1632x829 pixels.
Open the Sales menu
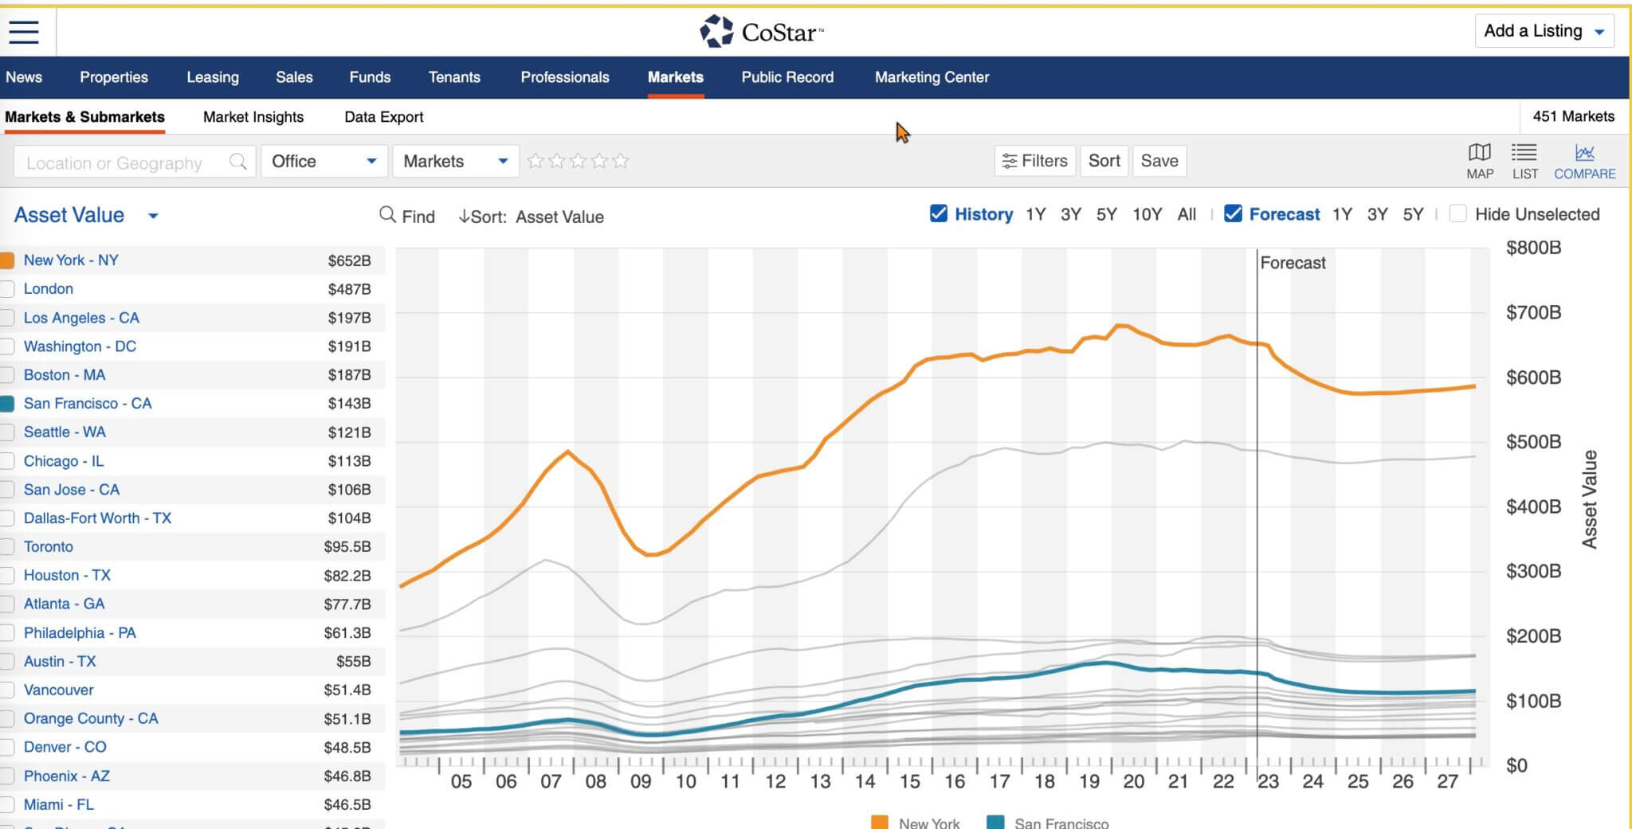coord(294,77)
